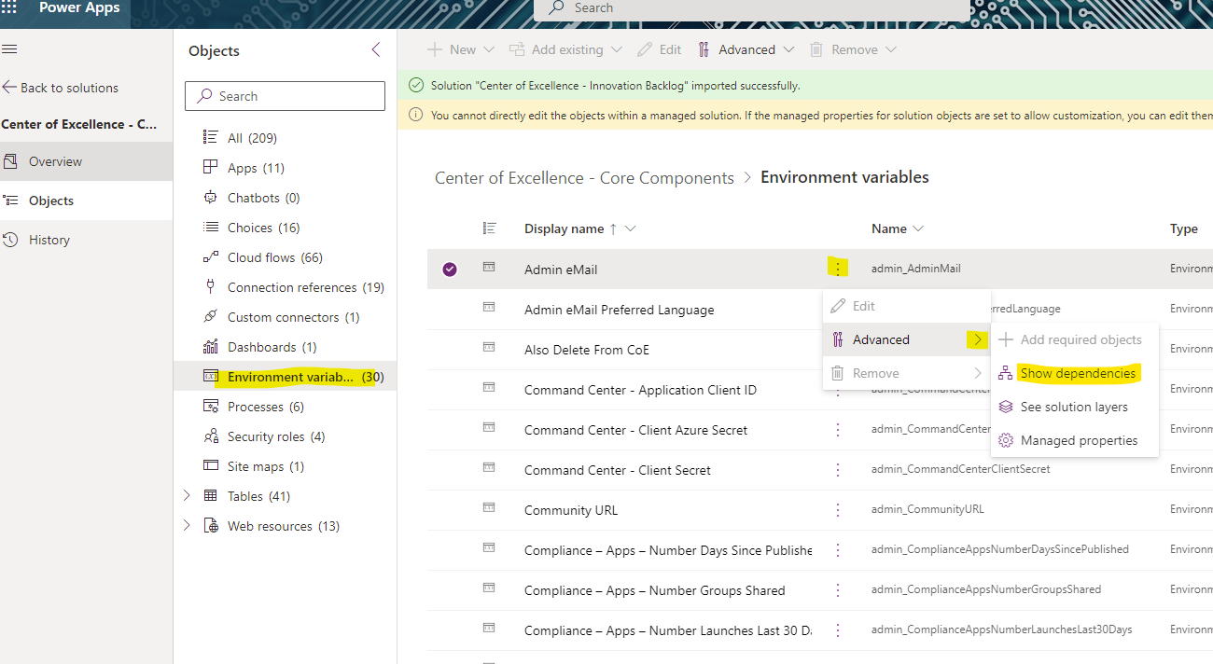This screenshot has width=1213, height=664.
Task: Open breadcrumb Center of Excellence - Core Components
Action: [x=585, y=177]
